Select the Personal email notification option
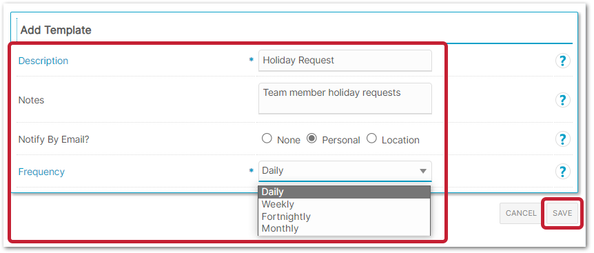This screenshot has width=594, height=253. click(x=311, y=139)
